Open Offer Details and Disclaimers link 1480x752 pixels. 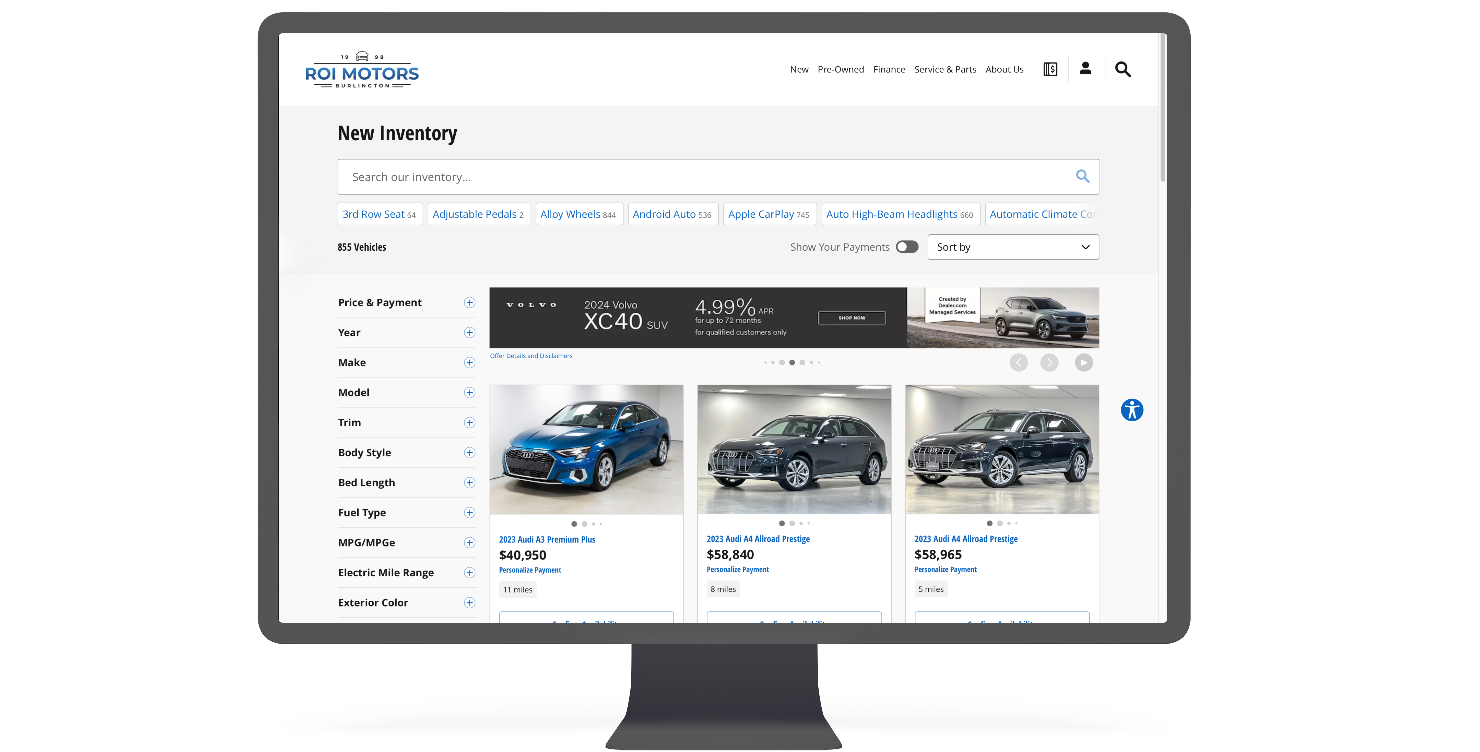[x=531, y=356]
